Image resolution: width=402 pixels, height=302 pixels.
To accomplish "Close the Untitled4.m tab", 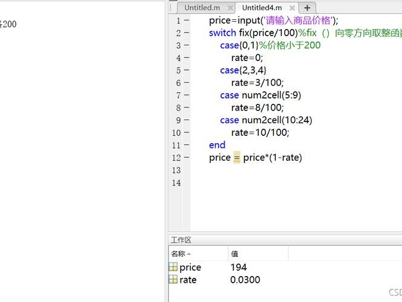I will [292, 8].
